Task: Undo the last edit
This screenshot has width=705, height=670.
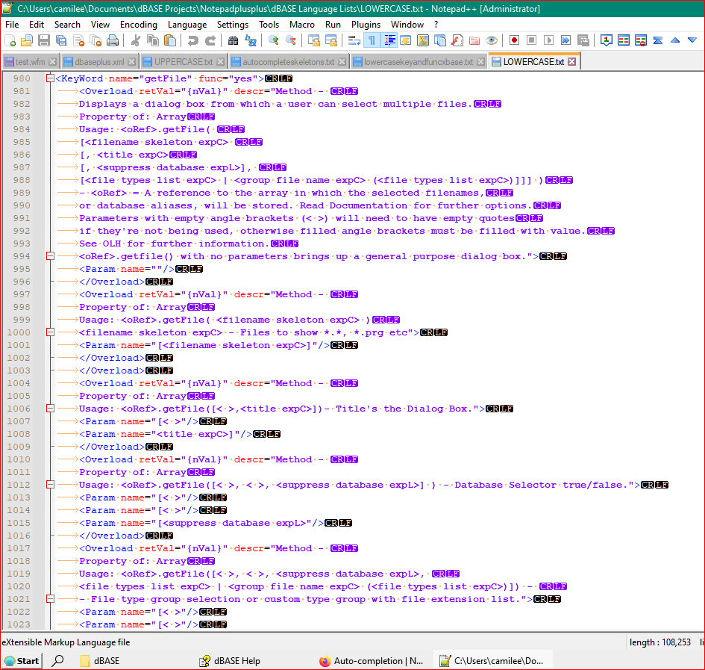Action: pyautogui.click(x=193, y=41)
